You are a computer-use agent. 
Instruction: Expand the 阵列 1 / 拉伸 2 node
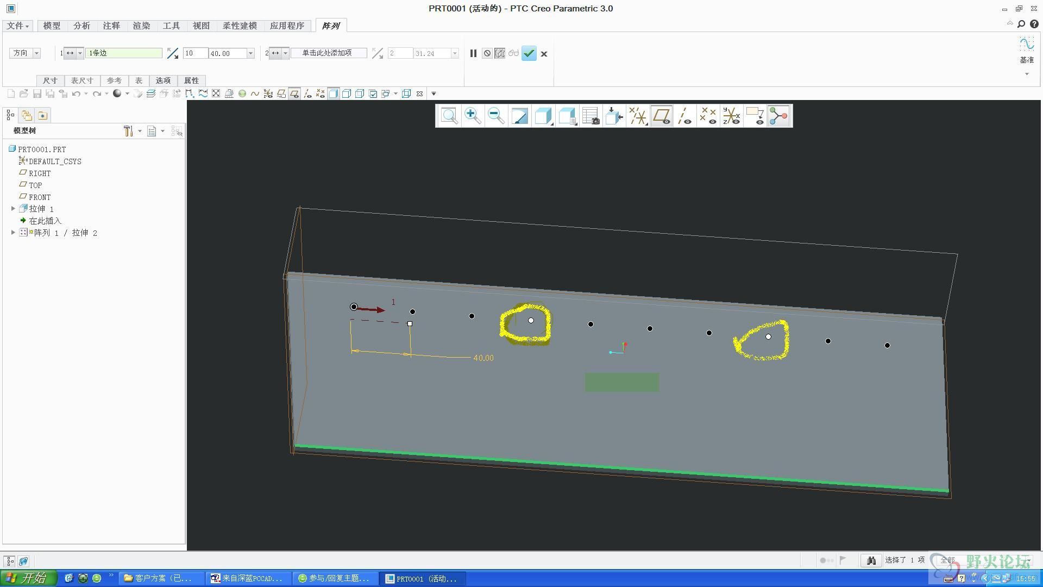pyautogui.click(x=14, y=233)
